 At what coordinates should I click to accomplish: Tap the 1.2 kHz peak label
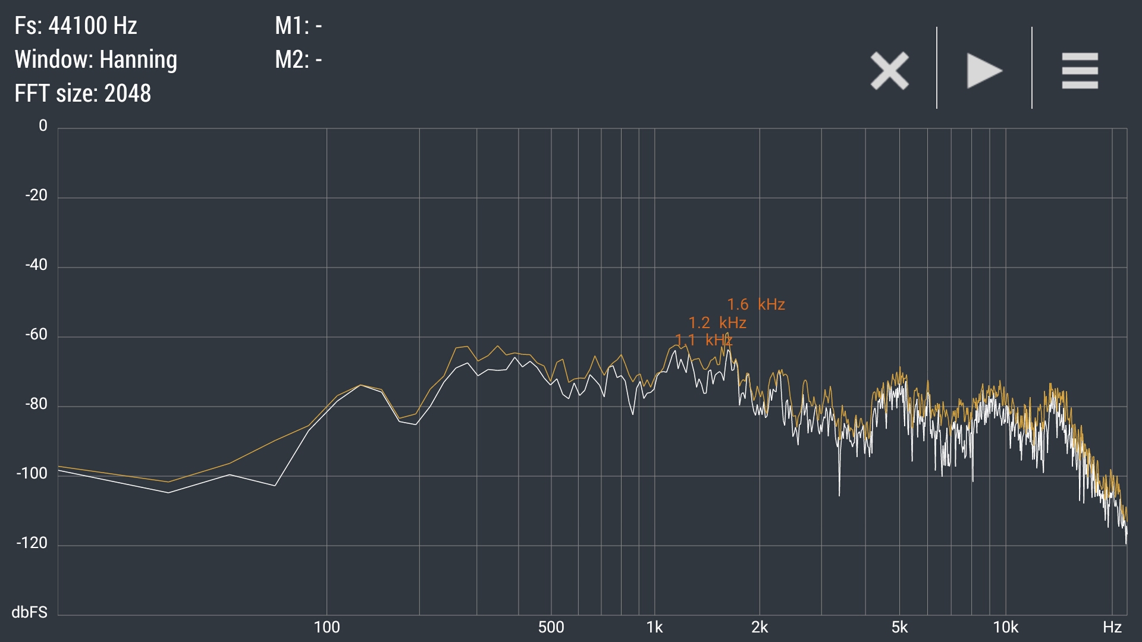pyautogui.click(x=717, y=323)
